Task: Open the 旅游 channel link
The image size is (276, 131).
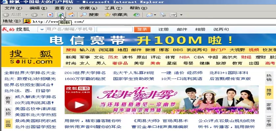Action: (x=221, y=63)
